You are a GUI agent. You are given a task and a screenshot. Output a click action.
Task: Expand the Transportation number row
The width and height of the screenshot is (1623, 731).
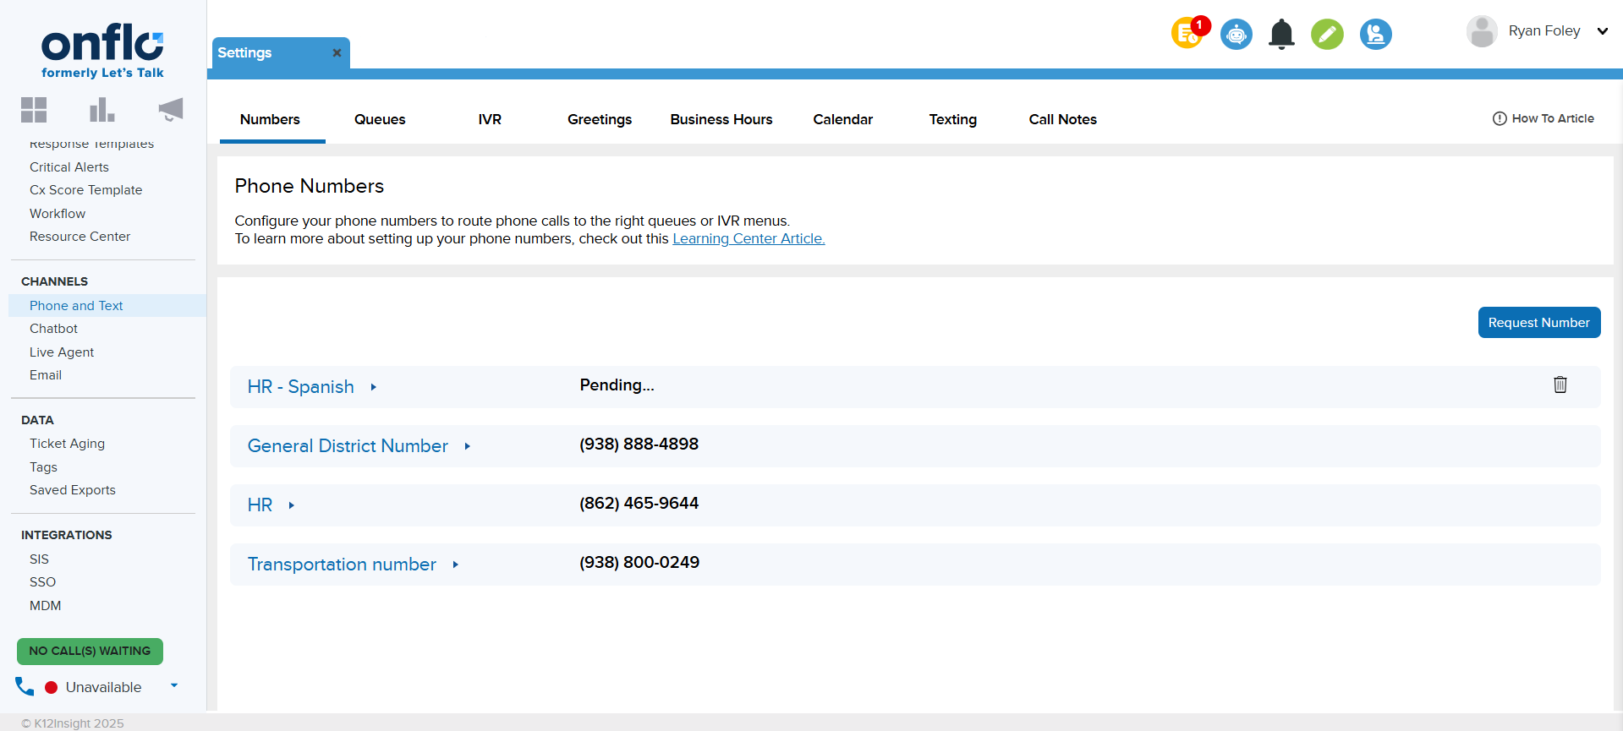click(x=455, y=565)
